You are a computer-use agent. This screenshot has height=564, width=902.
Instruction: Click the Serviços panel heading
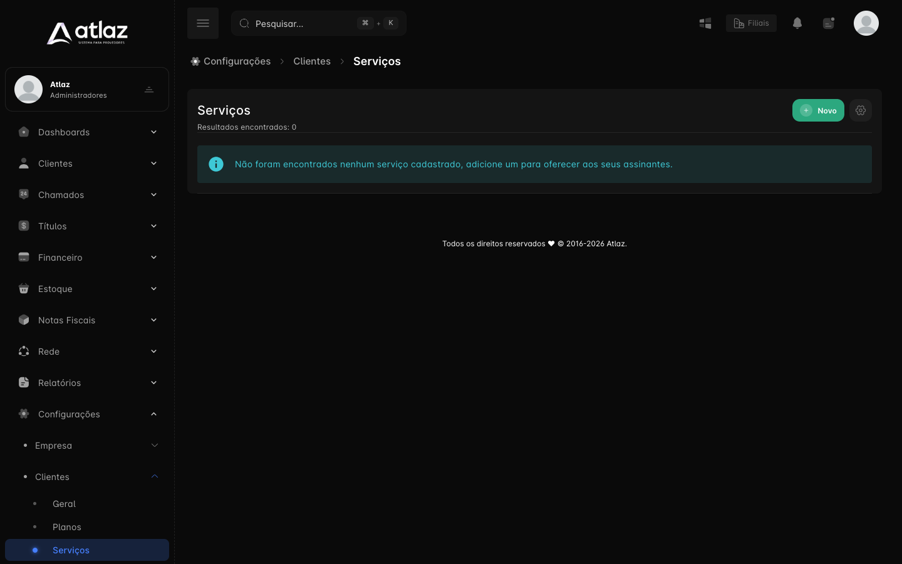coord(224,110)
